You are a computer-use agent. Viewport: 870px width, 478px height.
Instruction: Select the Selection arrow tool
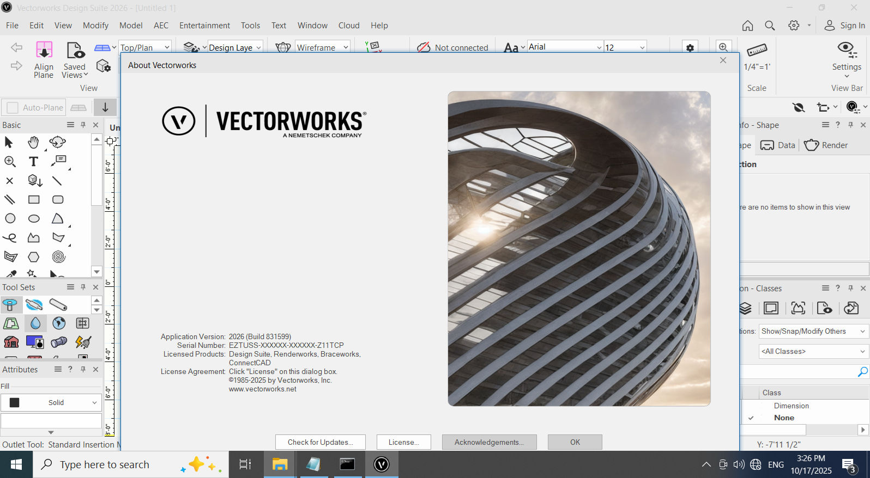click(x=9, y=143)
